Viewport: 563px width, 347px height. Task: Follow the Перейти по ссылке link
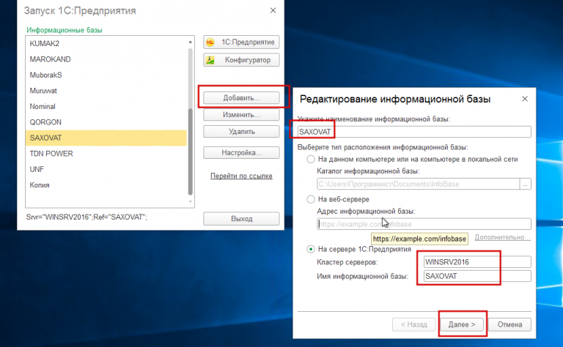point(241,176)
